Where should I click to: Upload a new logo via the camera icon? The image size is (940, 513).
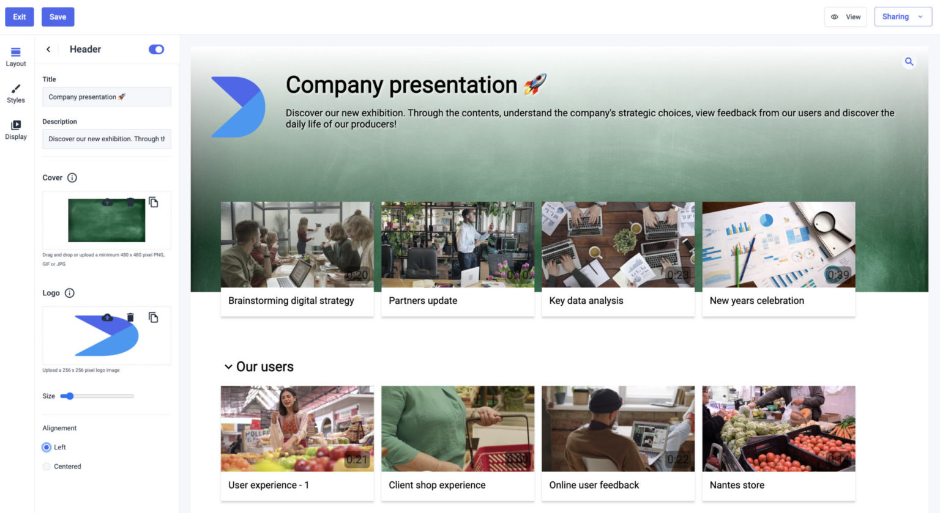pos(107,317)
